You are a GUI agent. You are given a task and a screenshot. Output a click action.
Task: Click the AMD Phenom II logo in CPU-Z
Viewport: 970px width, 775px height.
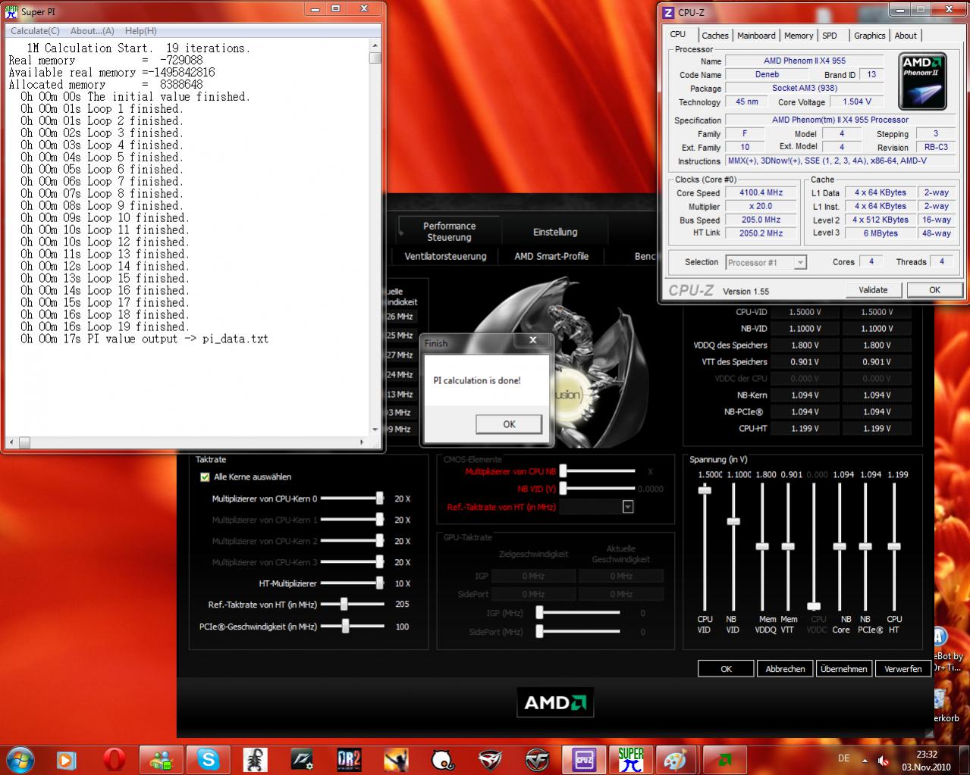pyautogui.click(x=923, y=82)
